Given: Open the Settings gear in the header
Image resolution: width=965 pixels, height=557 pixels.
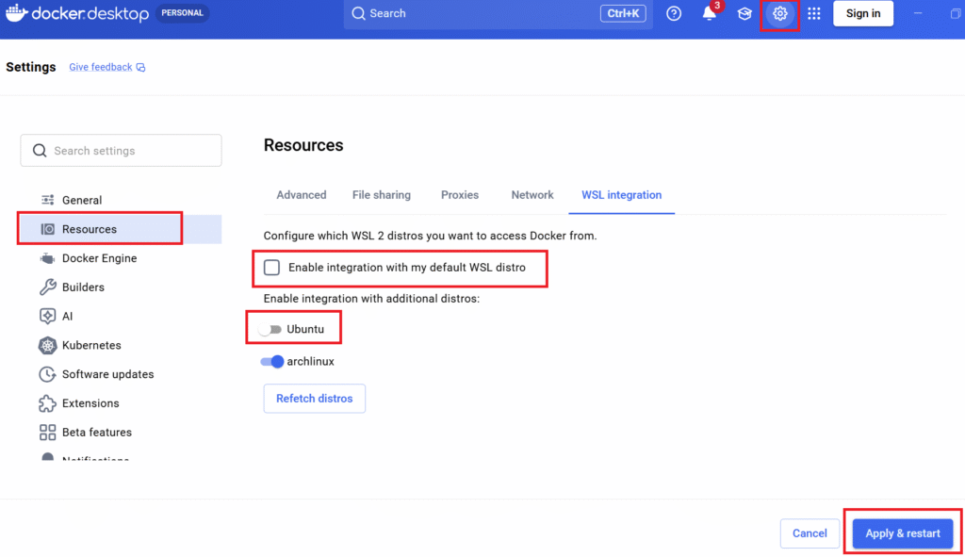Looking at the screenshot, I should tap(779, 14).
